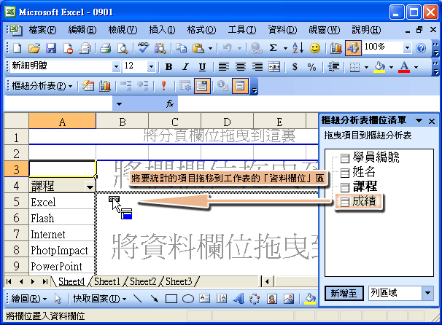Viewport: 442px width, 325px height.
Task: Close the PivotTable field list pane
Action: (432, 121)
